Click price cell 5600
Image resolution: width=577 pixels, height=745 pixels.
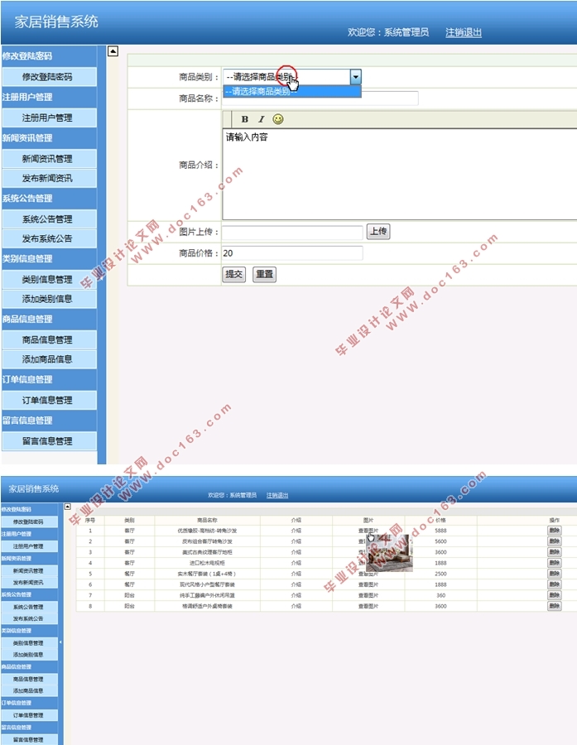pos(440,541)
